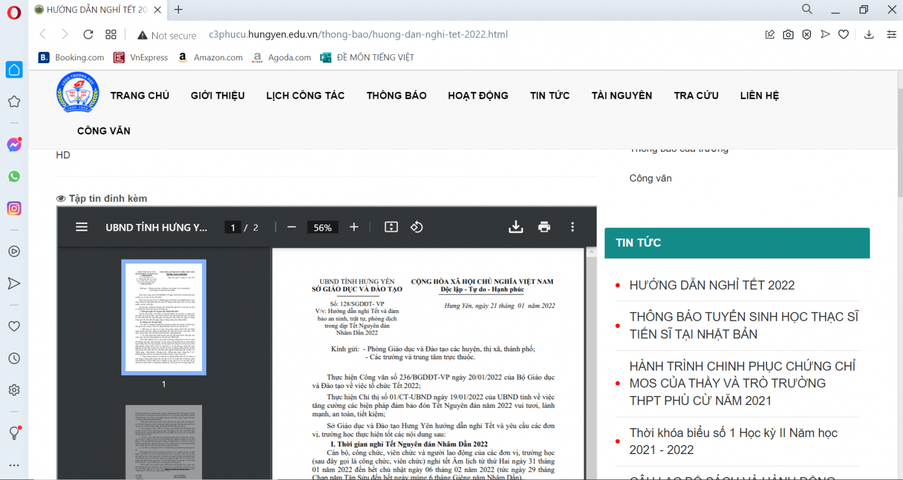Open a new browser tab
This screenshot has height=480, width=903.
[x=178, y=10]
